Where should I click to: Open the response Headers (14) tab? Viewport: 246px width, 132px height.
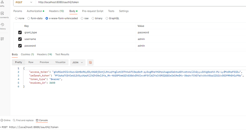coord(45,54)
